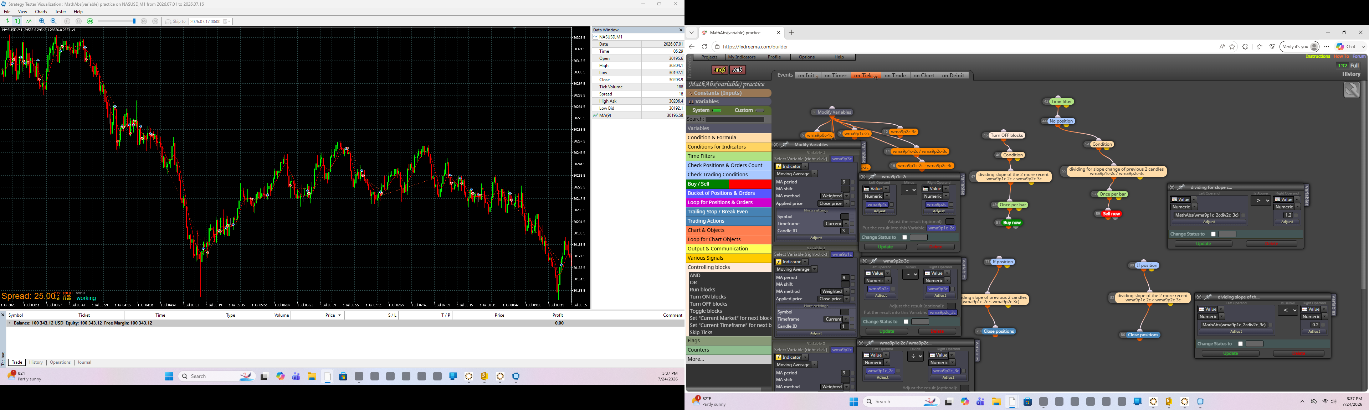Tick checkbox beside 1.2 right operand value
Image resolution: width=1369 pixels, height=410 pixels.
[x=1296, y=215]
